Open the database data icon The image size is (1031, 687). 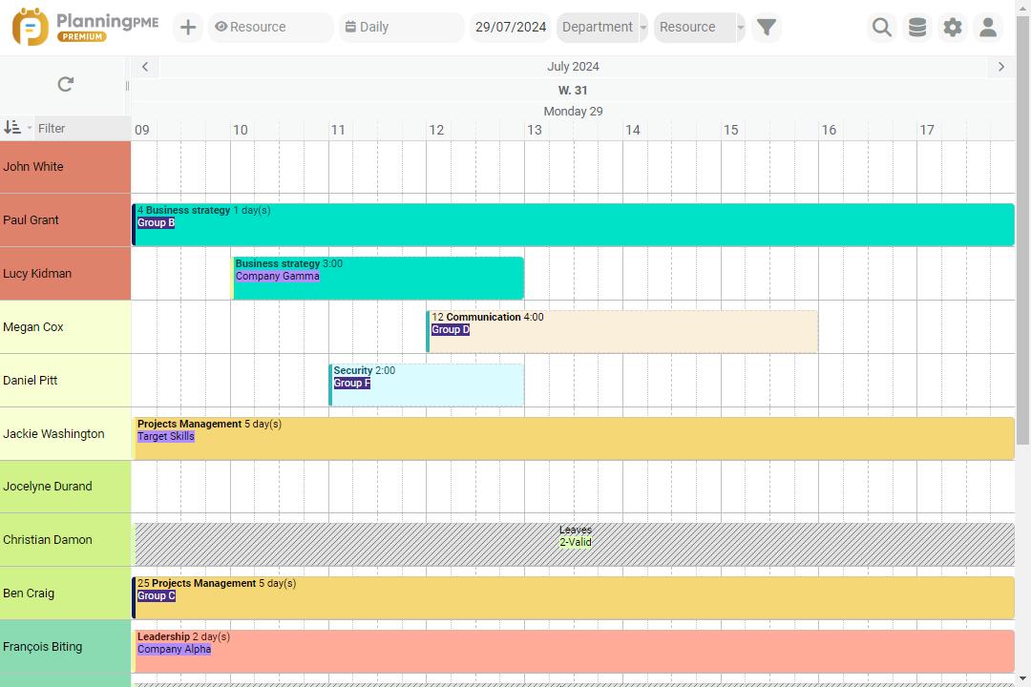tap(917, 27)
